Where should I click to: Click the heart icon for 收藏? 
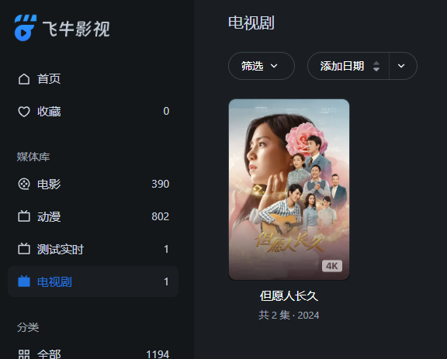(x=24, y=112)
